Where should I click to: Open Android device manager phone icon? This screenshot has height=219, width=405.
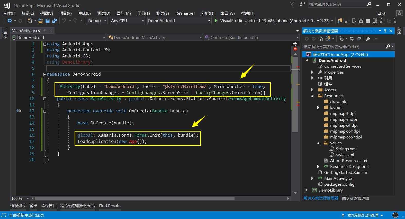(354, 21)
